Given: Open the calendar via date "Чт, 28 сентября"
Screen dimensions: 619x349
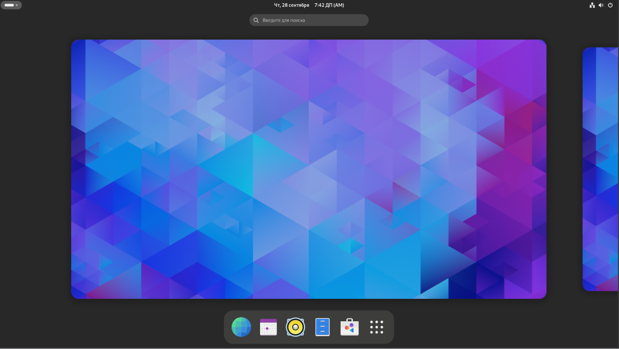Looking at the screenshot, I should tap(291, 5).
